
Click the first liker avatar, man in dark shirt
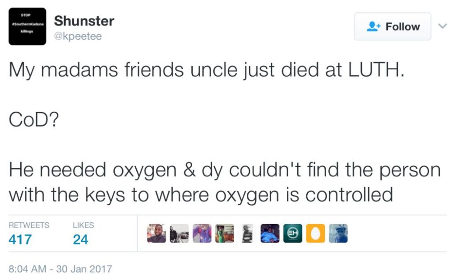(156, 234)
